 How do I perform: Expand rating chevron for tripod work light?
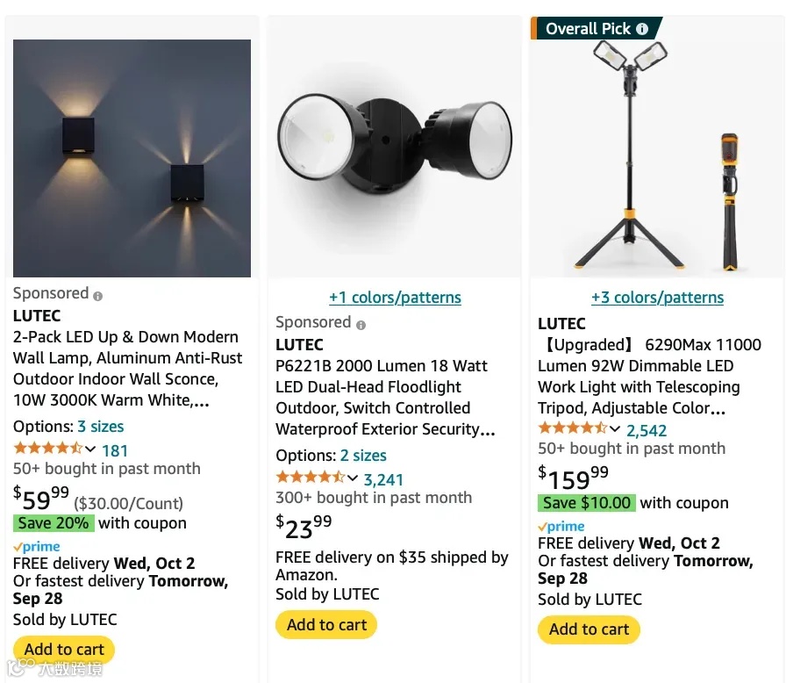coord(615,429)
